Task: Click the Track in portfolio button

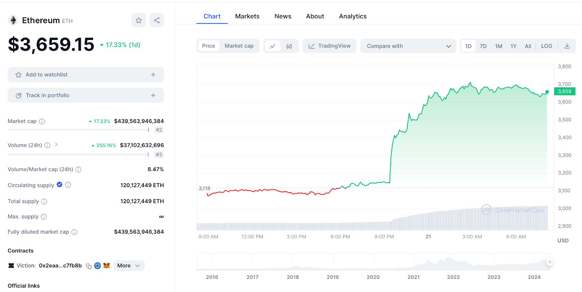Action: [86, 96]
